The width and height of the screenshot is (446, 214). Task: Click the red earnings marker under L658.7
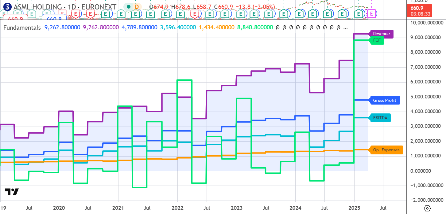194,14
